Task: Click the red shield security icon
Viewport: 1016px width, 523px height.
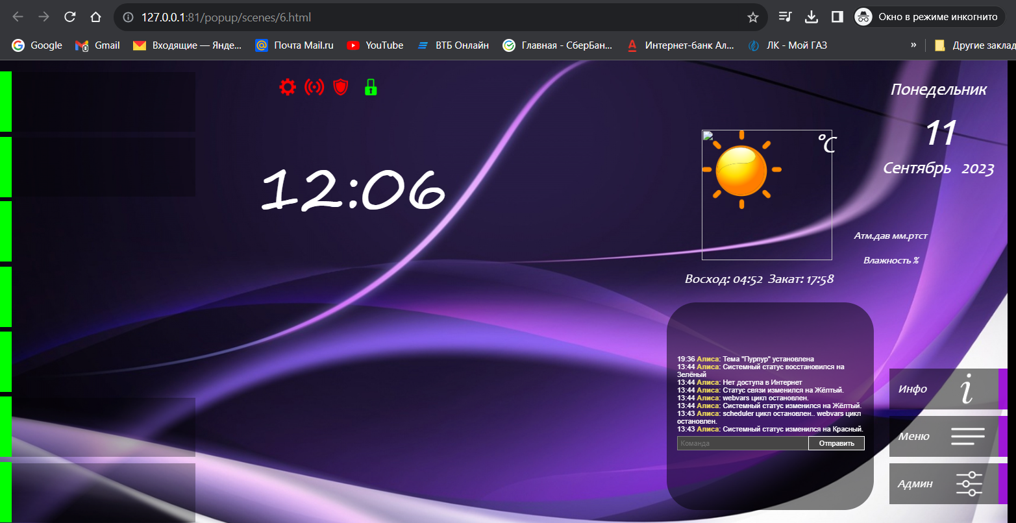Action: point(341,87)
